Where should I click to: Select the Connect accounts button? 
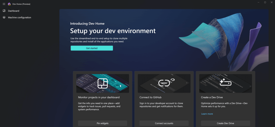[164, 123]
